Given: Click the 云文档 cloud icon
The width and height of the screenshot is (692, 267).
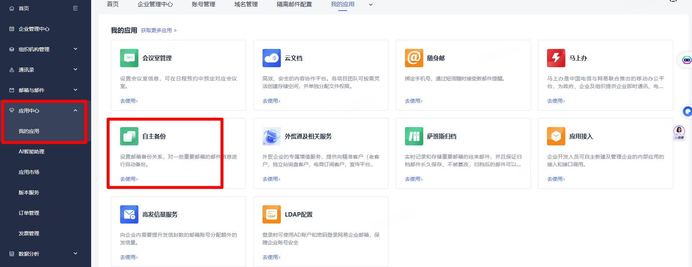Looking at the screenshot, I should [x=272, y=58].
